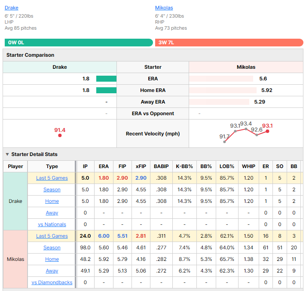Click the 91.7 gray velocity point

224,142
